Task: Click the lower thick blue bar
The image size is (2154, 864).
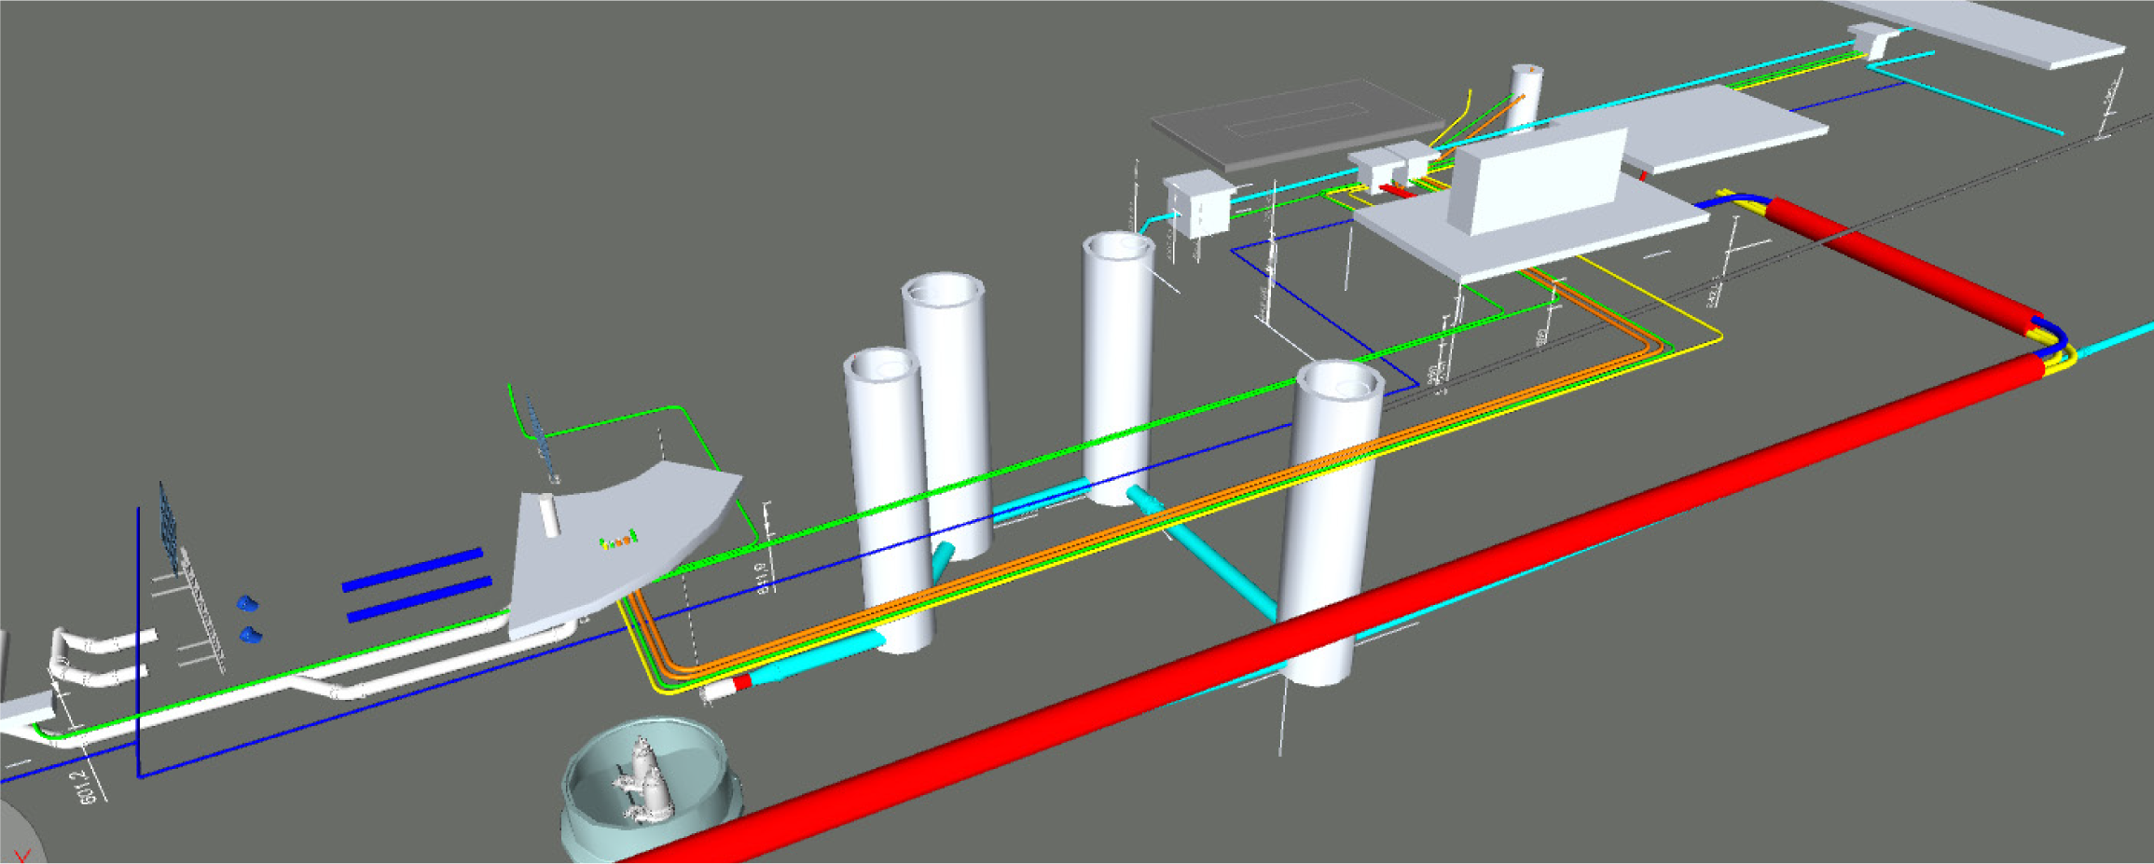Action: (x=419, y=599)
